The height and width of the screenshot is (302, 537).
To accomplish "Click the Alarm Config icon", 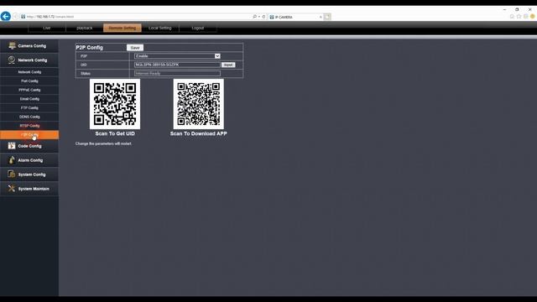I will [12, 160].
